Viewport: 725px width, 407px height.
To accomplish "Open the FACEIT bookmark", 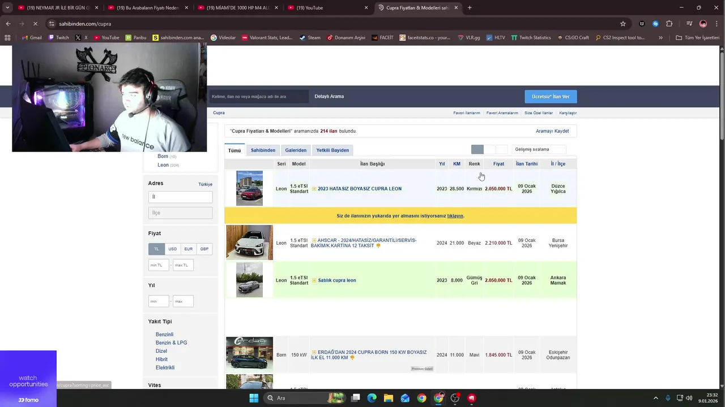I will tap(382, 38).
